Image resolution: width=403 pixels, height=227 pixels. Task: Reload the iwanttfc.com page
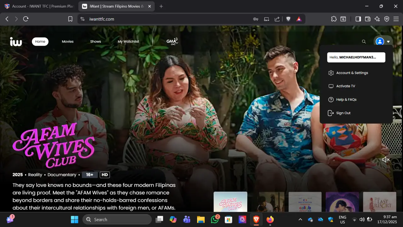(26, 19)
